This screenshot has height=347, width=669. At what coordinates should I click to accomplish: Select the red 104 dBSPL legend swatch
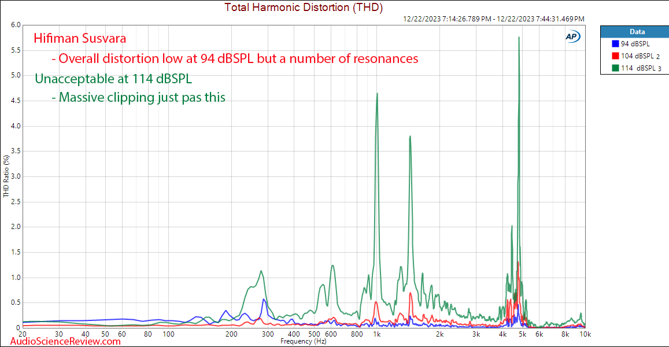pos(615,56)
